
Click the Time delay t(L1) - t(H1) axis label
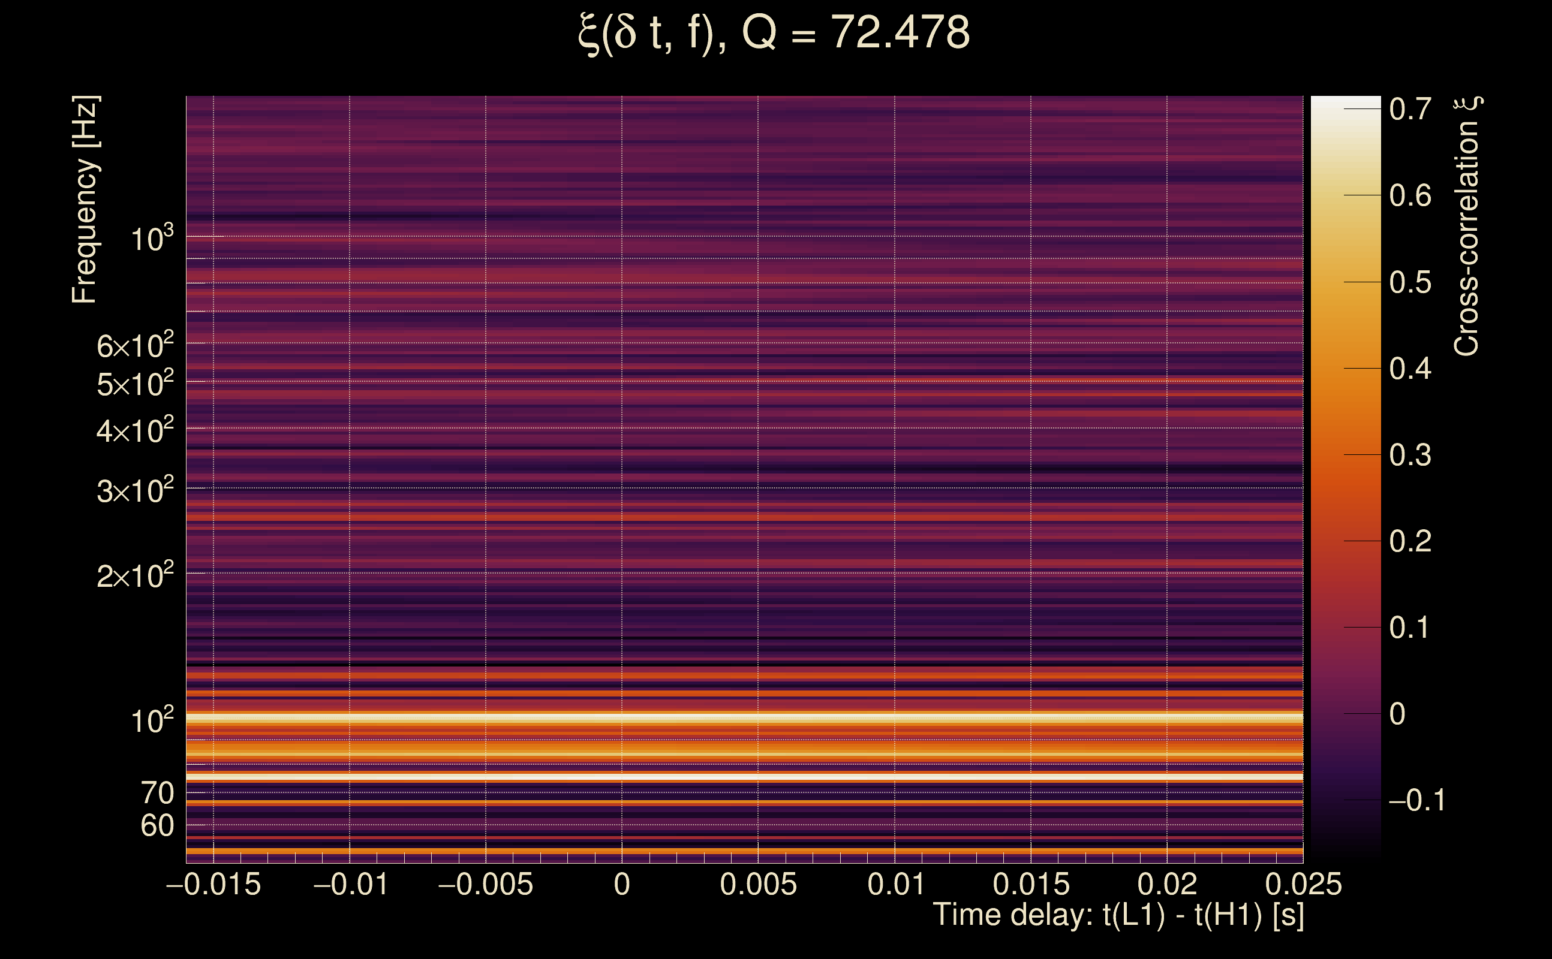(x=1118, y=915)
